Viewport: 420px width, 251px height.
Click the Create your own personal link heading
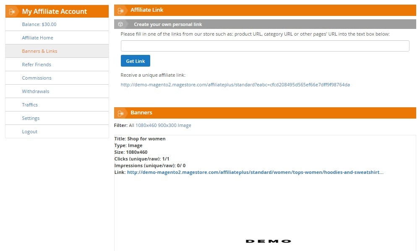point(168,24)
